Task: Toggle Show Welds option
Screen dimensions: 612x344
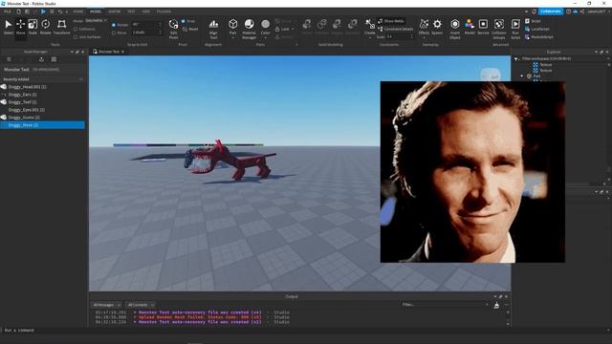Action: click(x=391, y=21)
